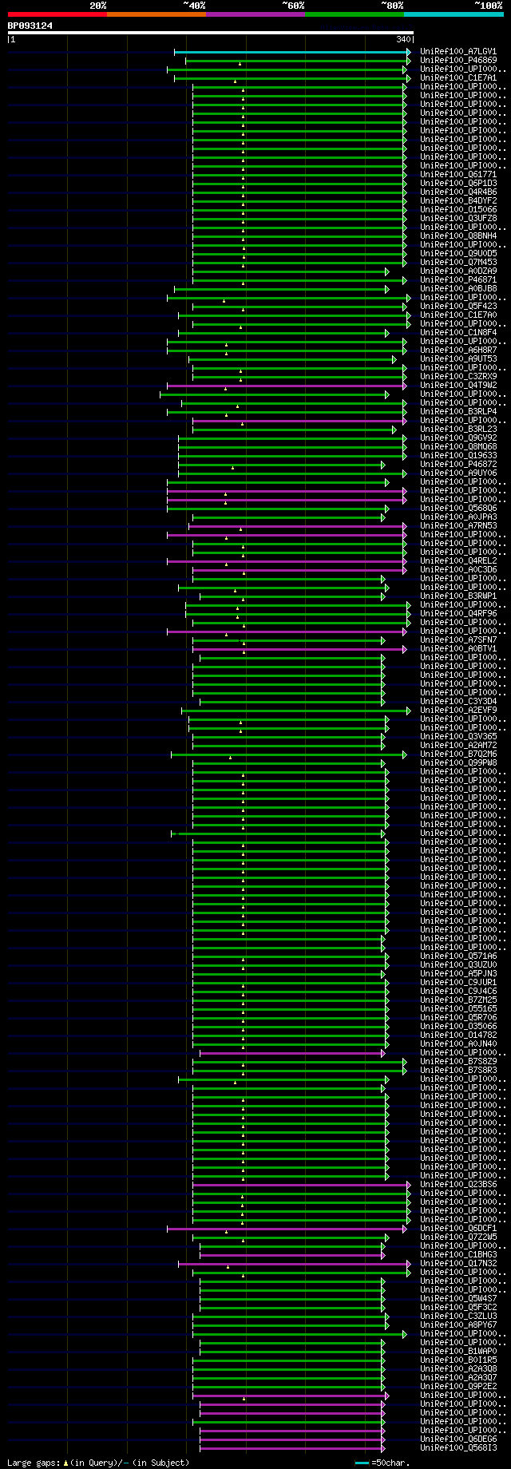The image size is (511, 1469).
Task: Open hit UniRef100_A6H8R7
Action: [458, 350]
